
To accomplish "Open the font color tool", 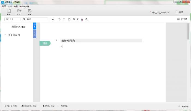I will [82, 19].
